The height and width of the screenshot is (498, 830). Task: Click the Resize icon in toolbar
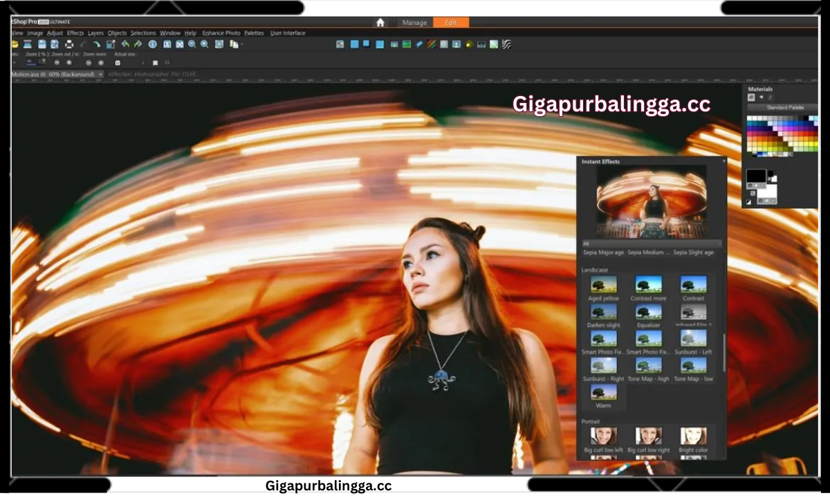coord(111,44)
